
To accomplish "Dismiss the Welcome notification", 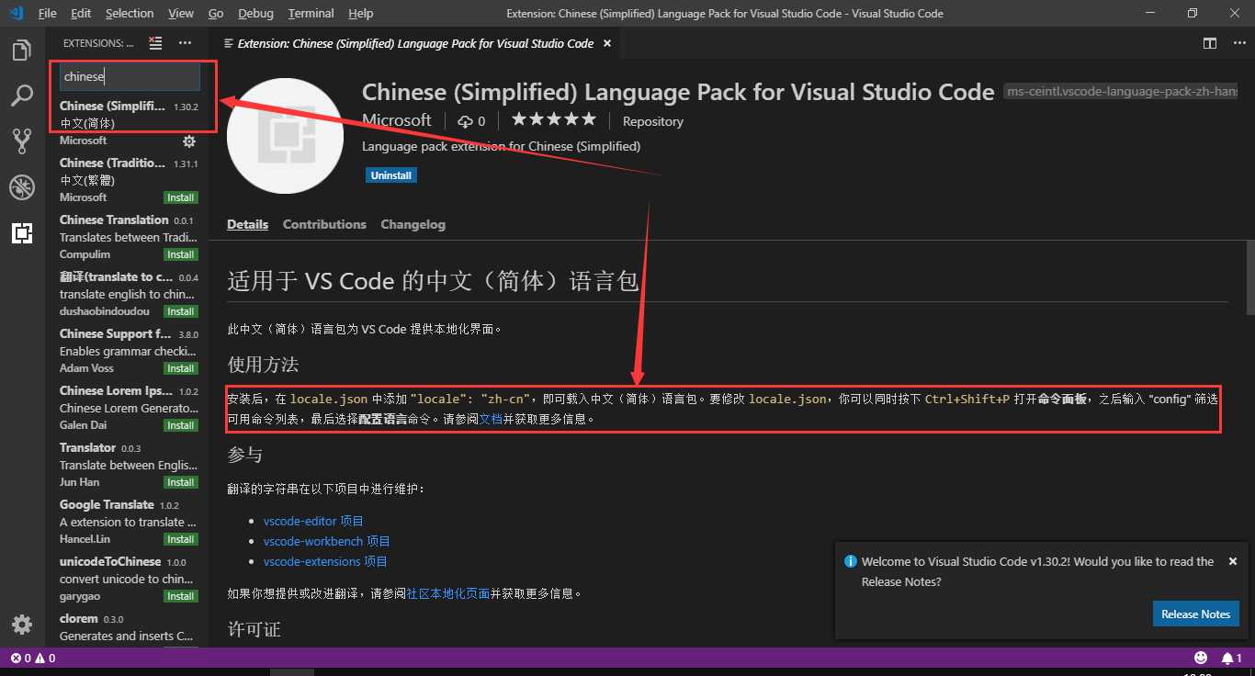I will 1233,561.
